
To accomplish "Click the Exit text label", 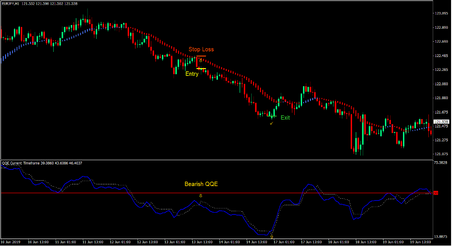I will coord(285,118).
